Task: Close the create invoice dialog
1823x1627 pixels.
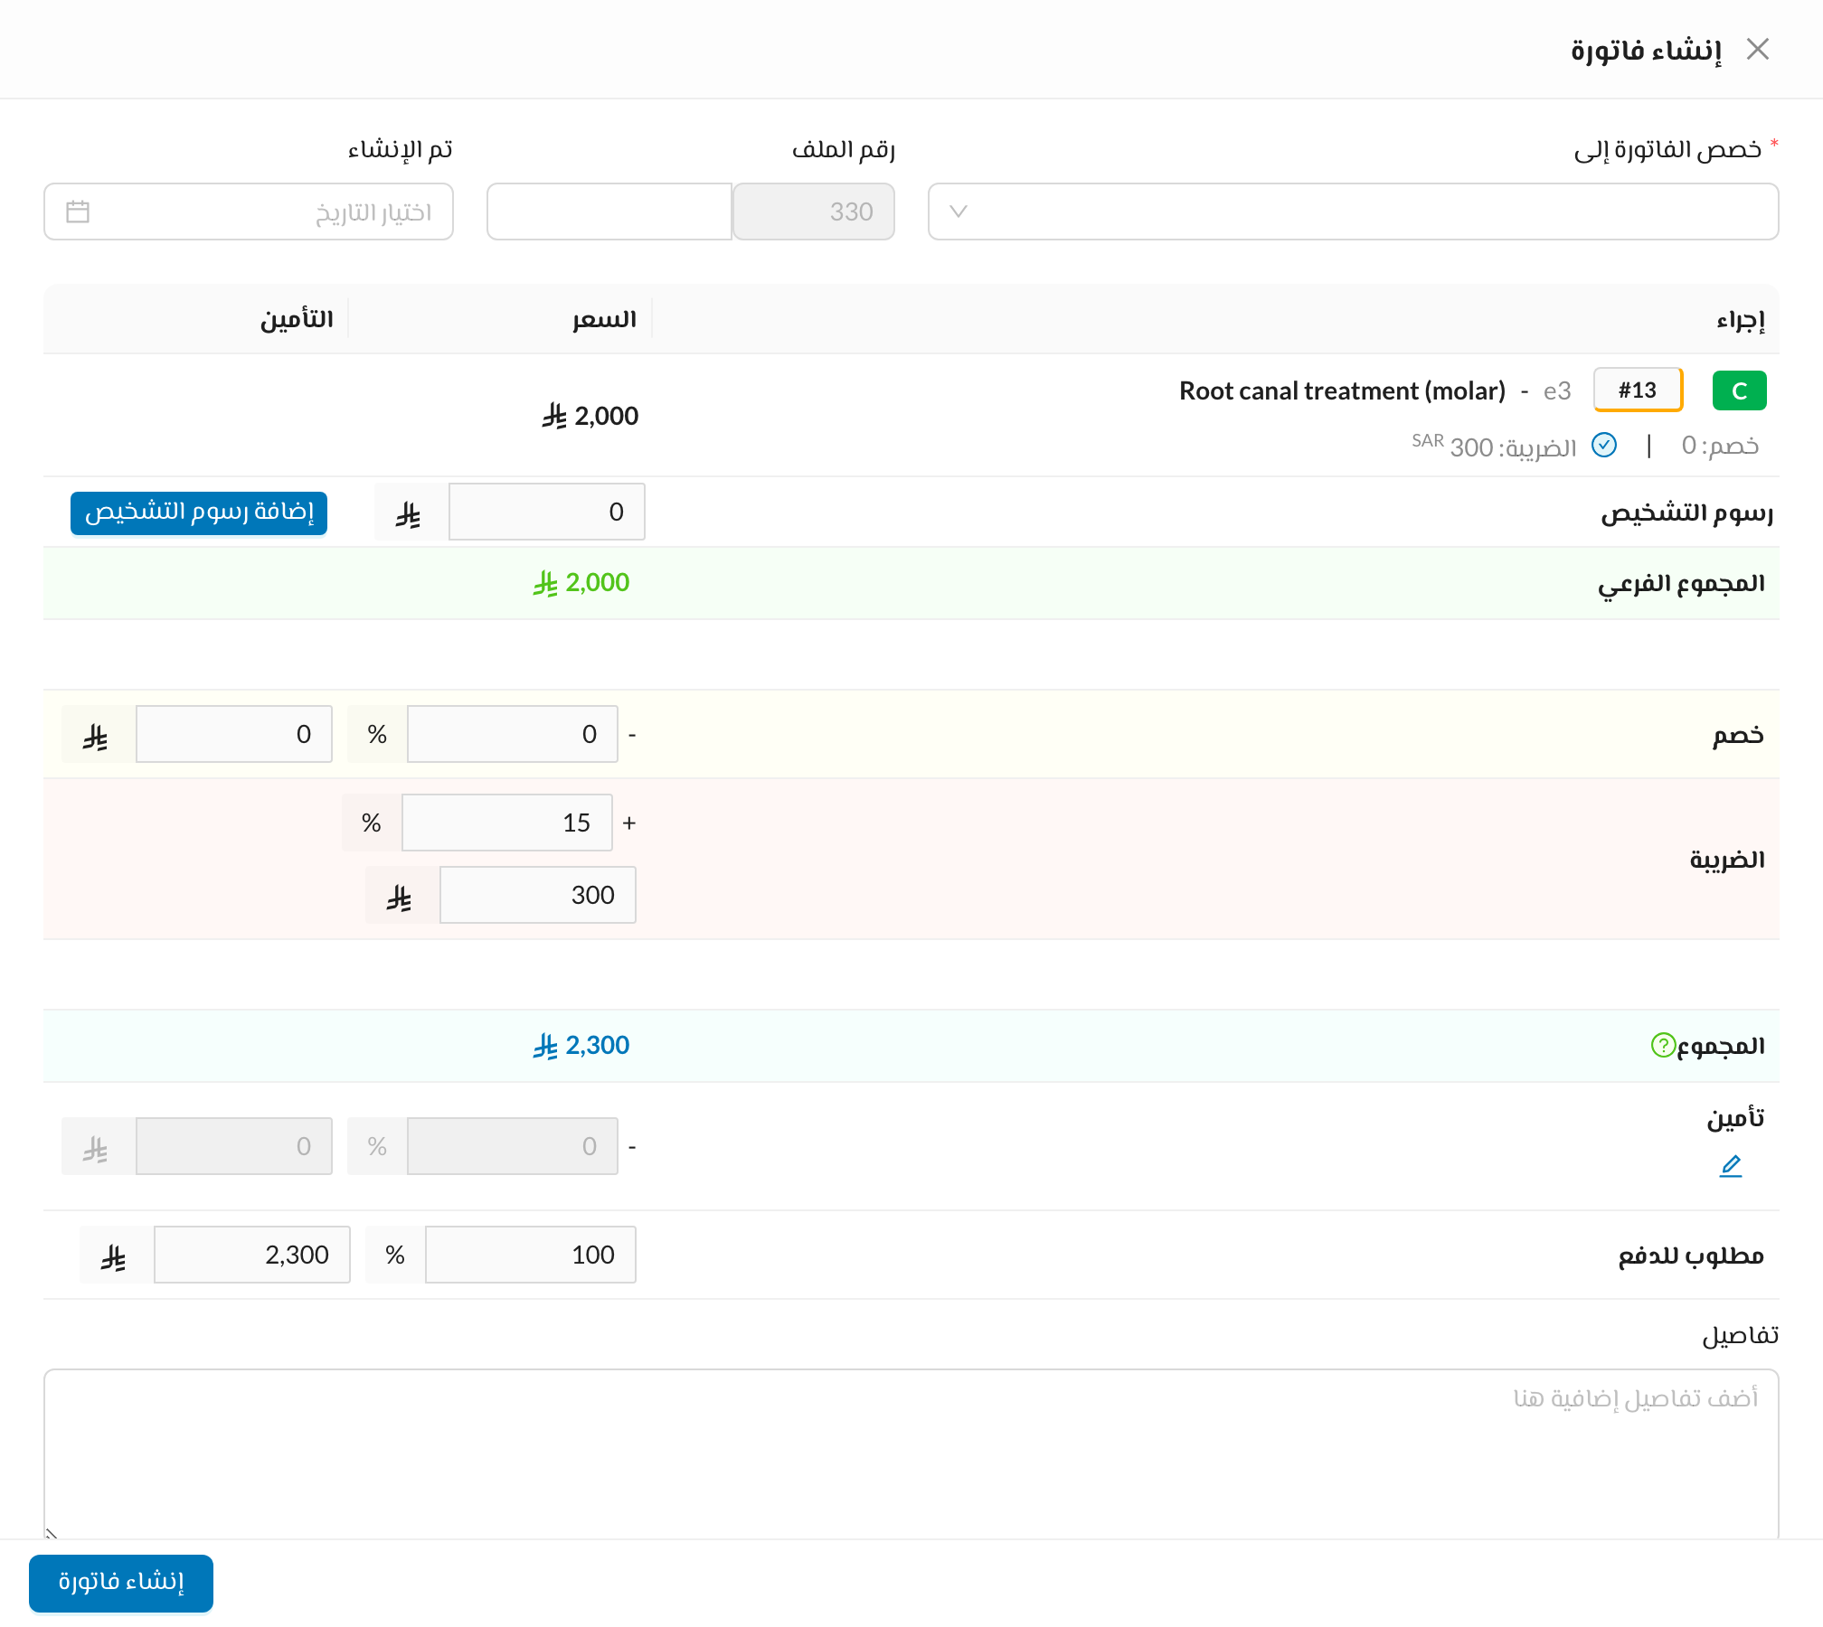Action: tap(1757, 49)
